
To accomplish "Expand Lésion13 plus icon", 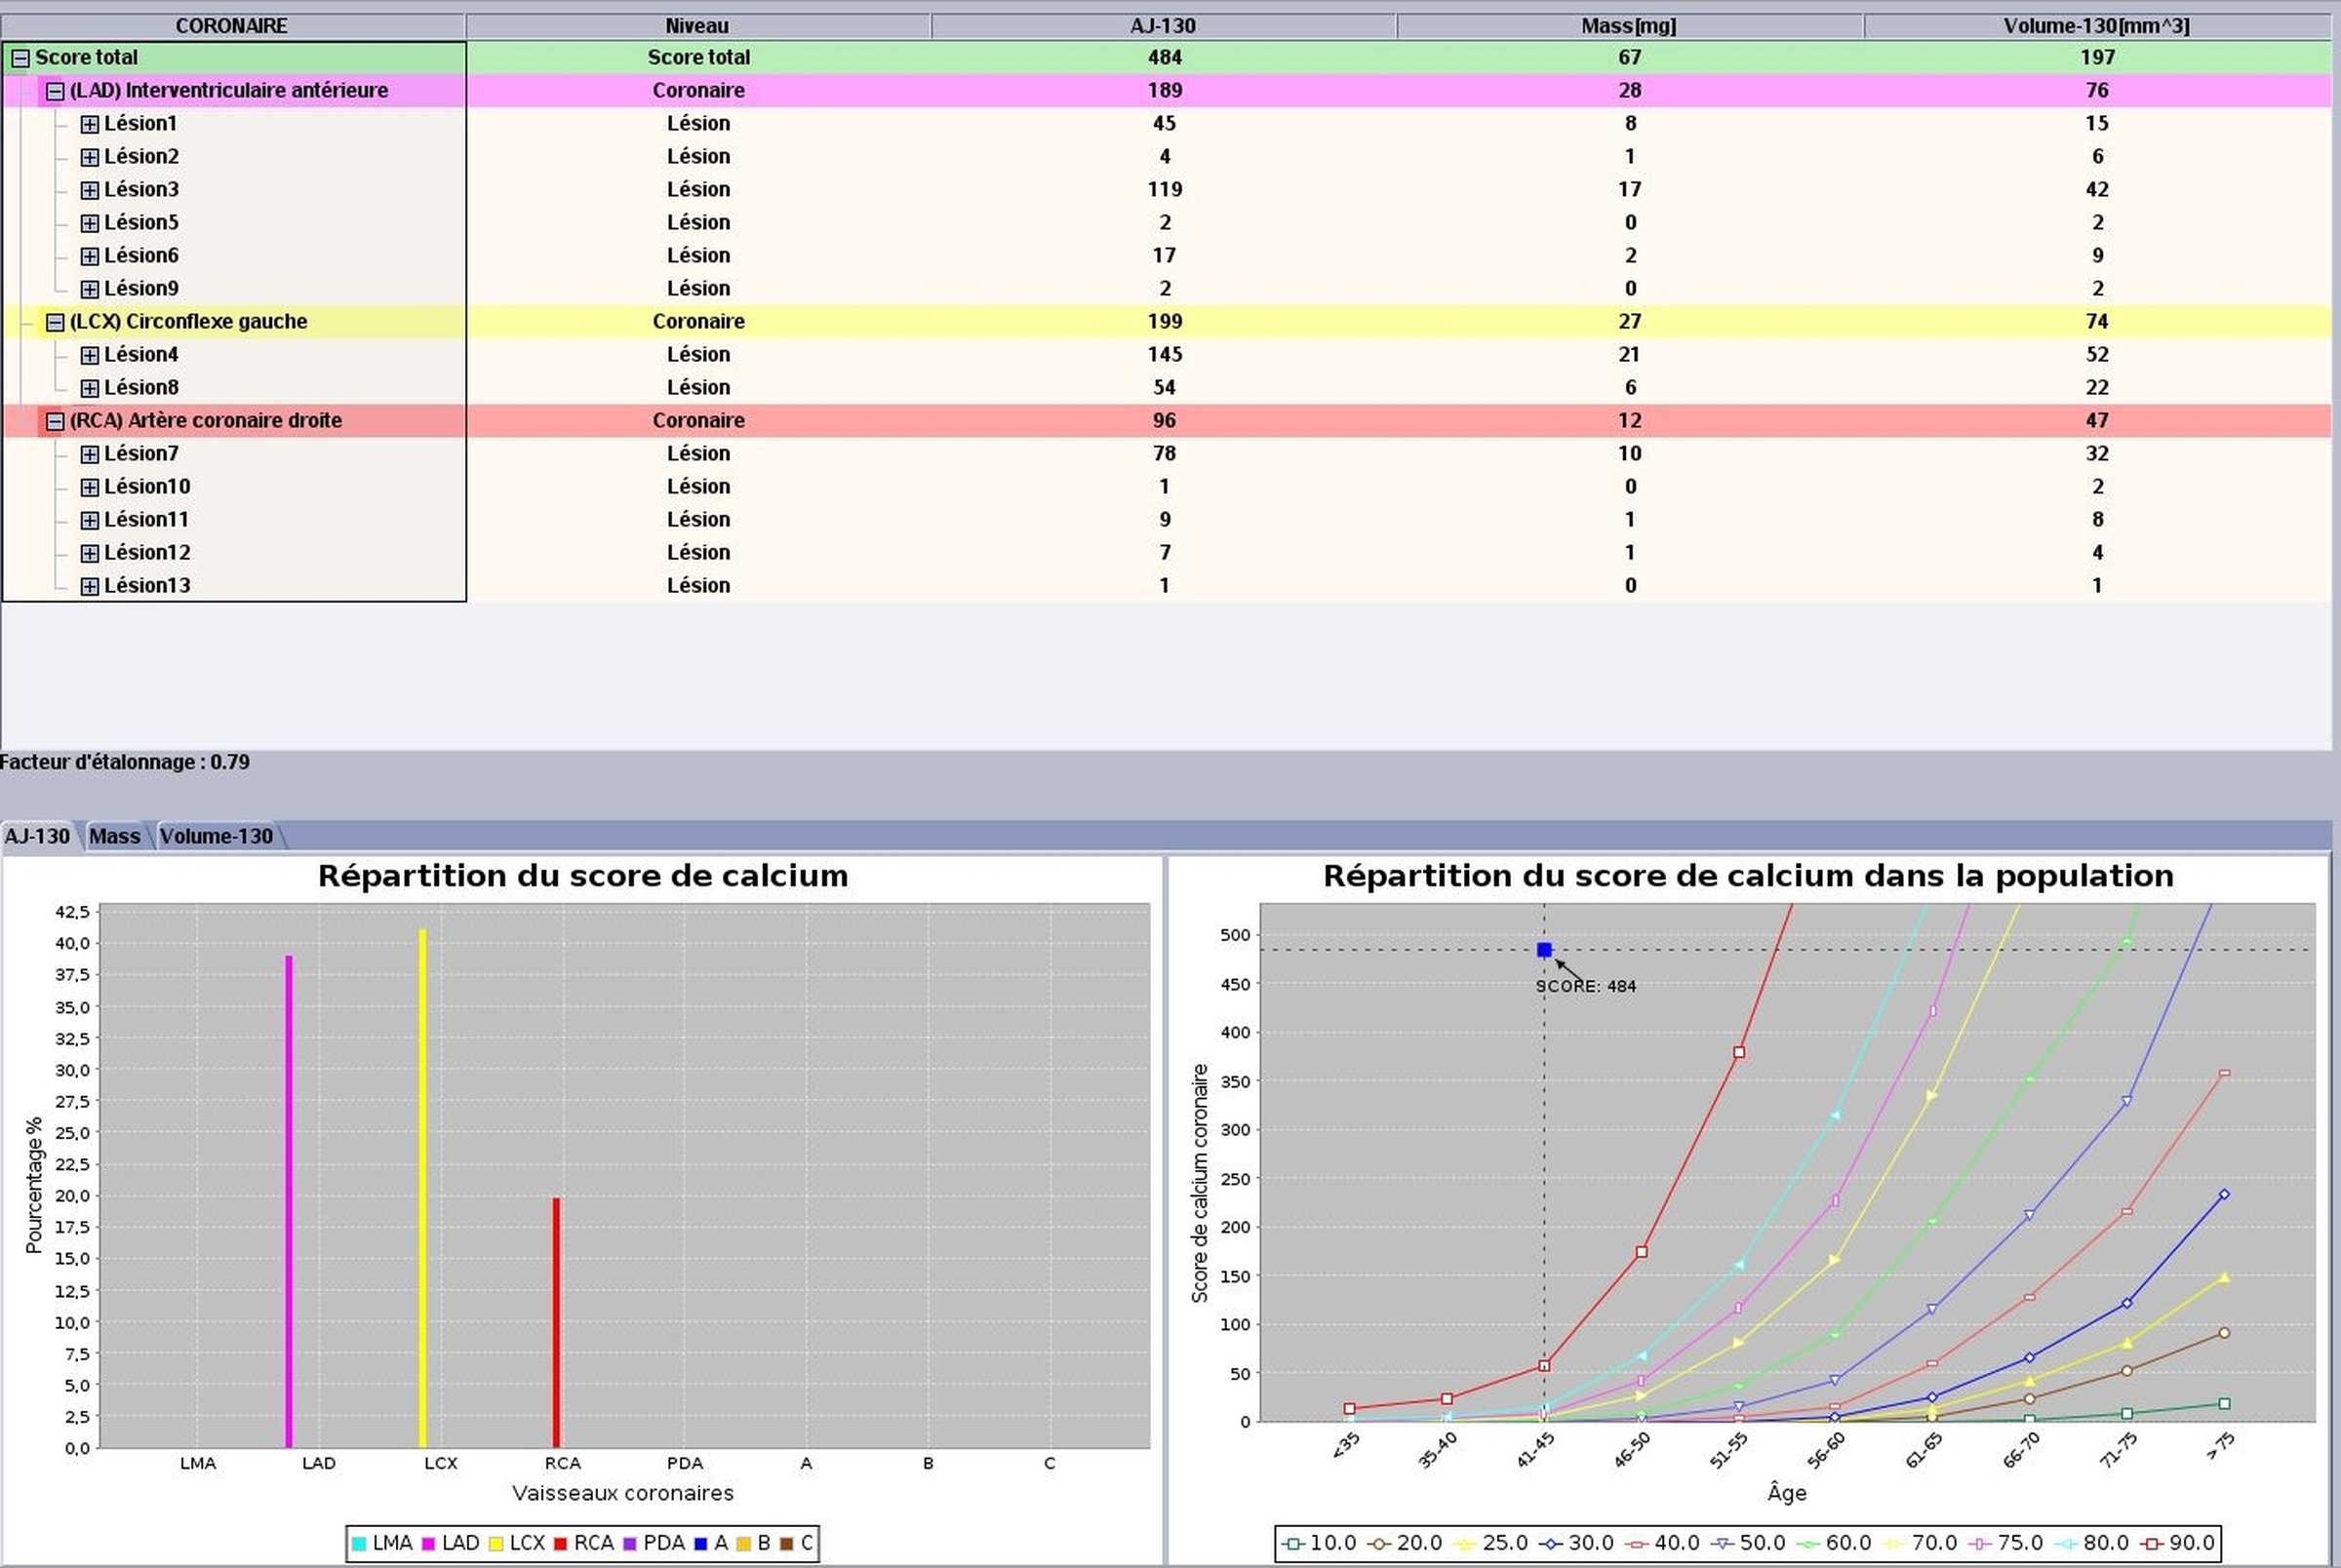I will click(x=89, y=586).
